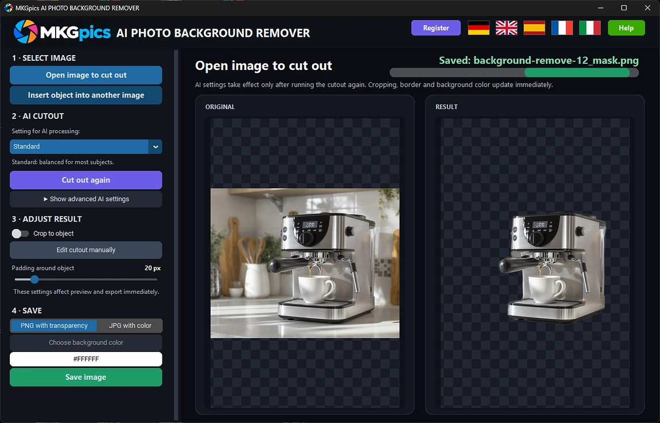Screen dimensions: 660x423
Task: Click the '3 · ADJUST RESULT' heading
Action: (x=46, y=219)
